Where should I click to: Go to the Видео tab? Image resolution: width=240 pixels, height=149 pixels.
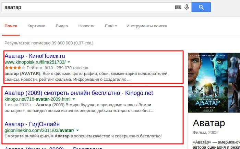[62, 26]
